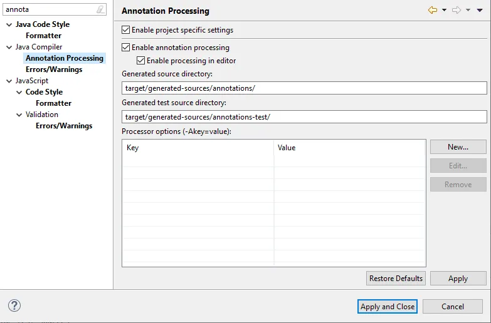Select Errors/Warnings under Java Compiler
Image resolution: width=491 pixels, height=323 pixels.
pyautogui.click(x=54, y=69)
